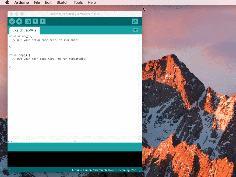Open the File menu
236x177 pixels.
[37, 3]
